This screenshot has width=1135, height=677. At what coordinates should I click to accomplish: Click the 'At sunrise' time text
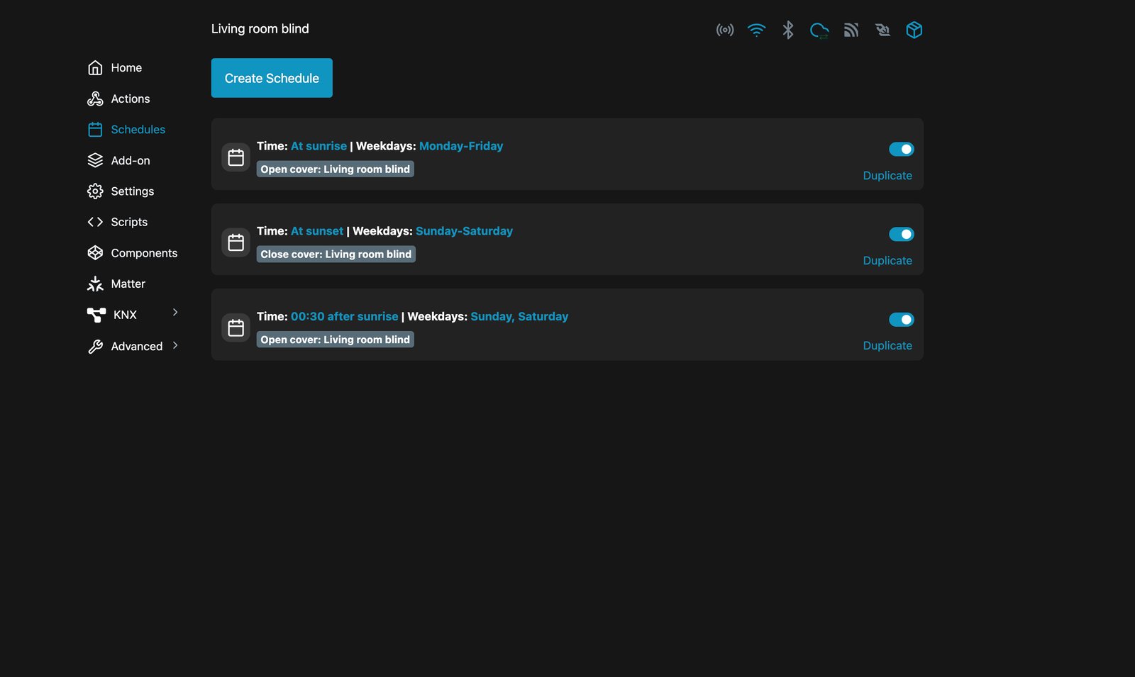319,146
